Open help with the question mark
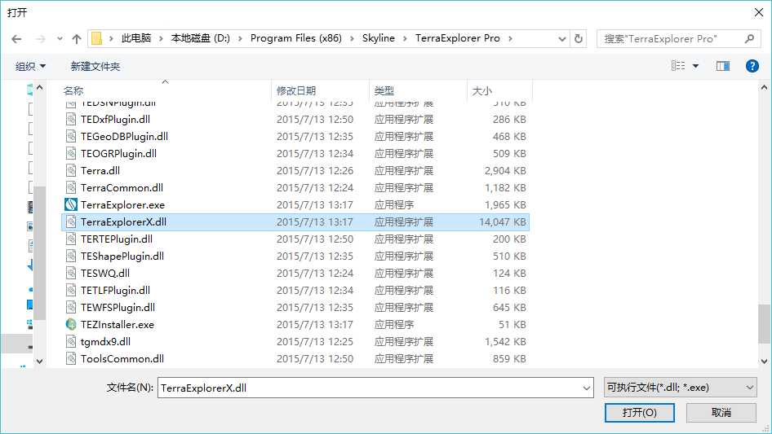The height and width of the screenshot is (434, 772). (752, 66)
